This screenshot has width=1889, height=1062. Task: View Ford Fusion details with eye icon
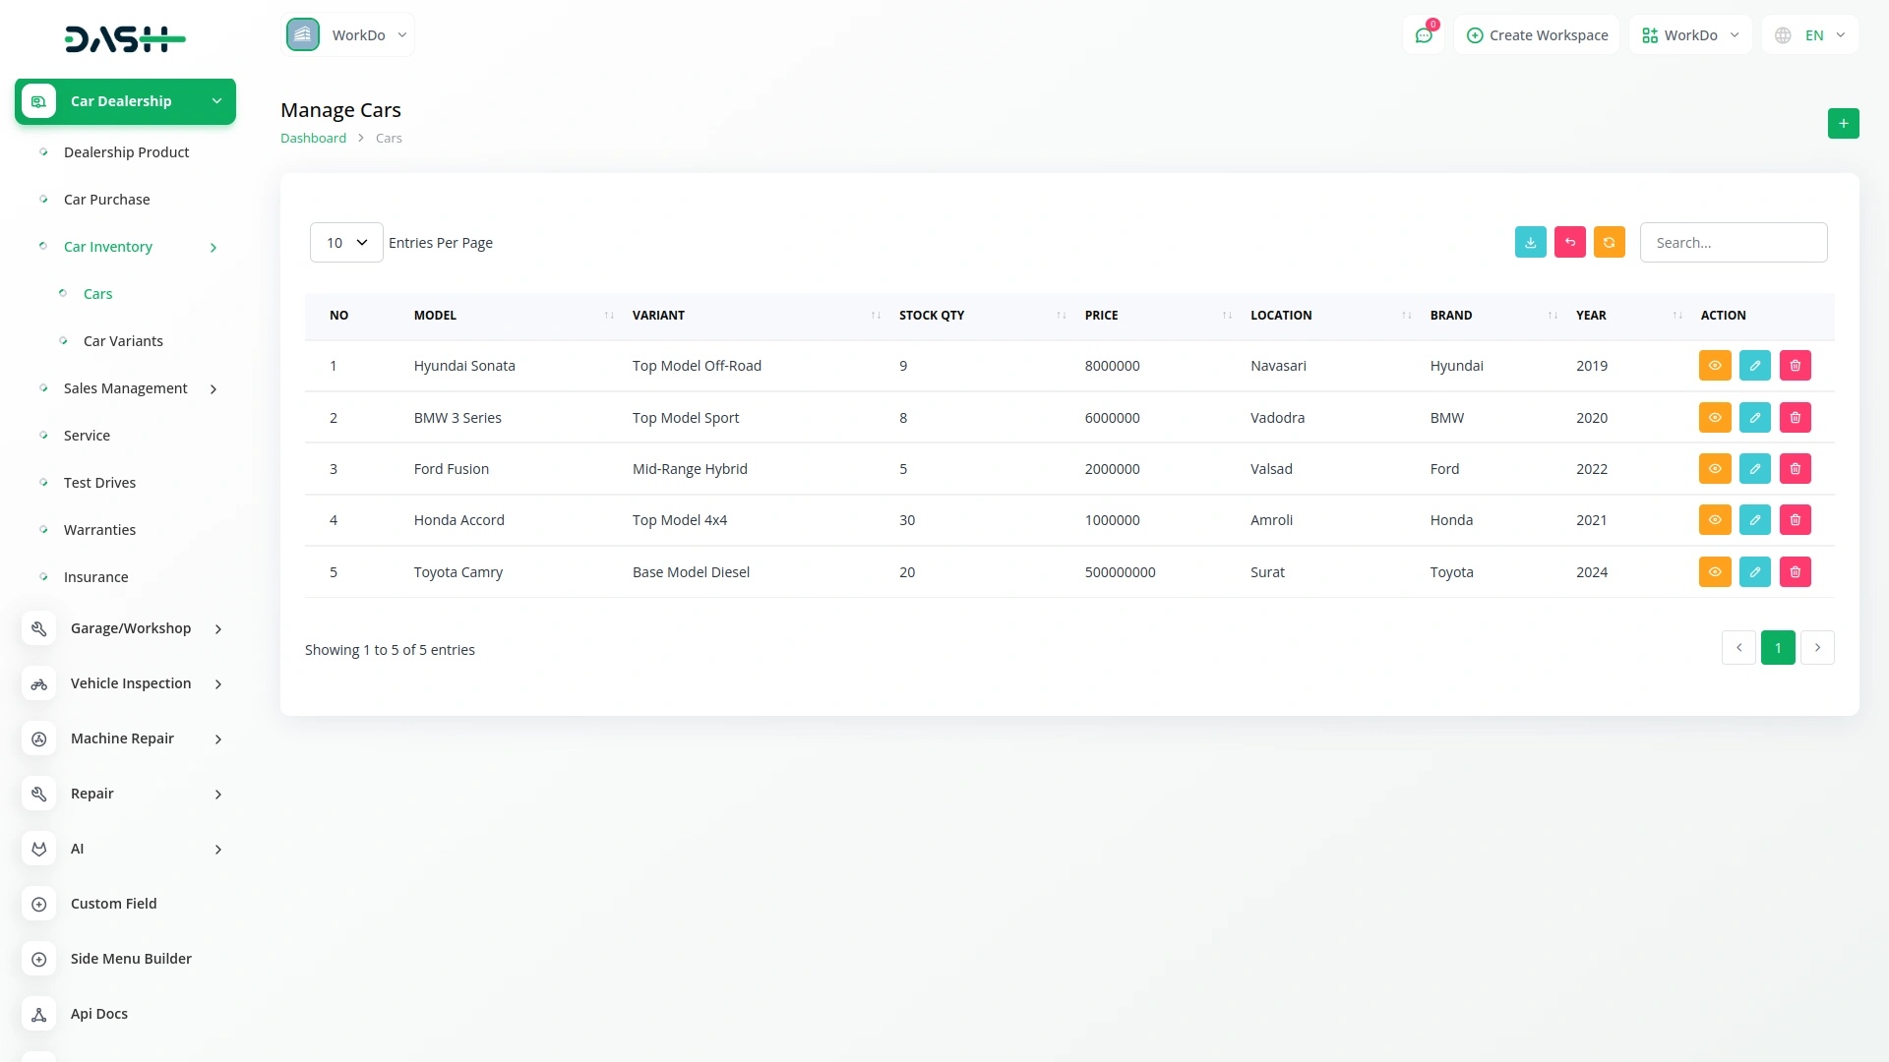click(x=1714, y=469)
